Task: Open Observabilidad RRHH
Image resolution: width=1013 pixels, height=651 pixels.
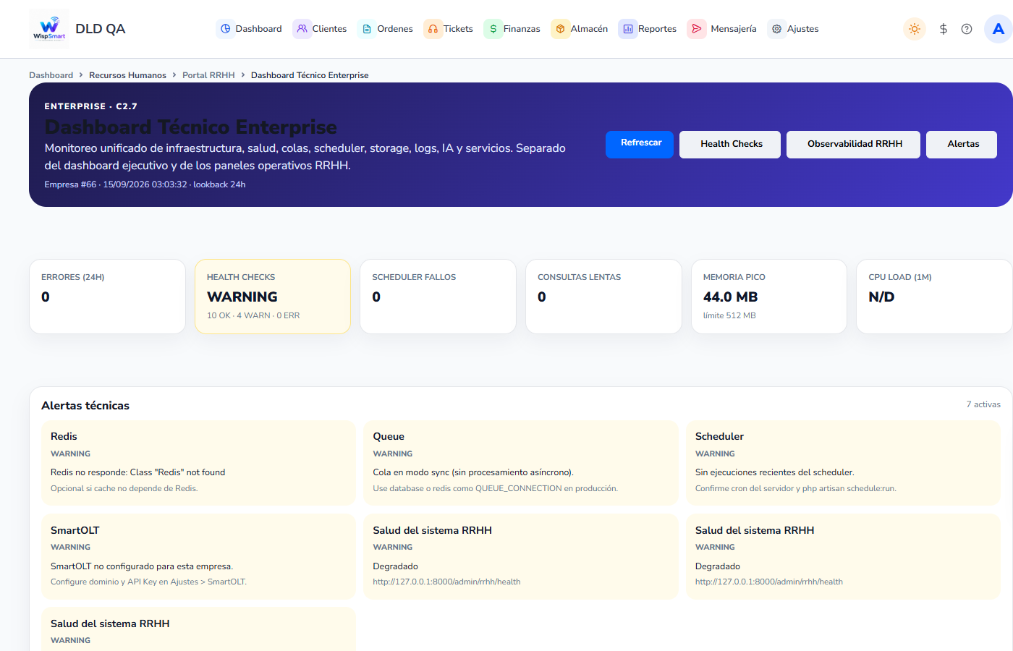Action: pos(854,145)
